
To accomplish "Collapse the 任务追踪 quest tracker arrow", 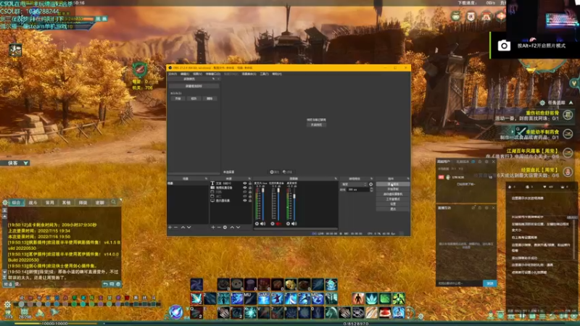I will (x=571, y=102).
